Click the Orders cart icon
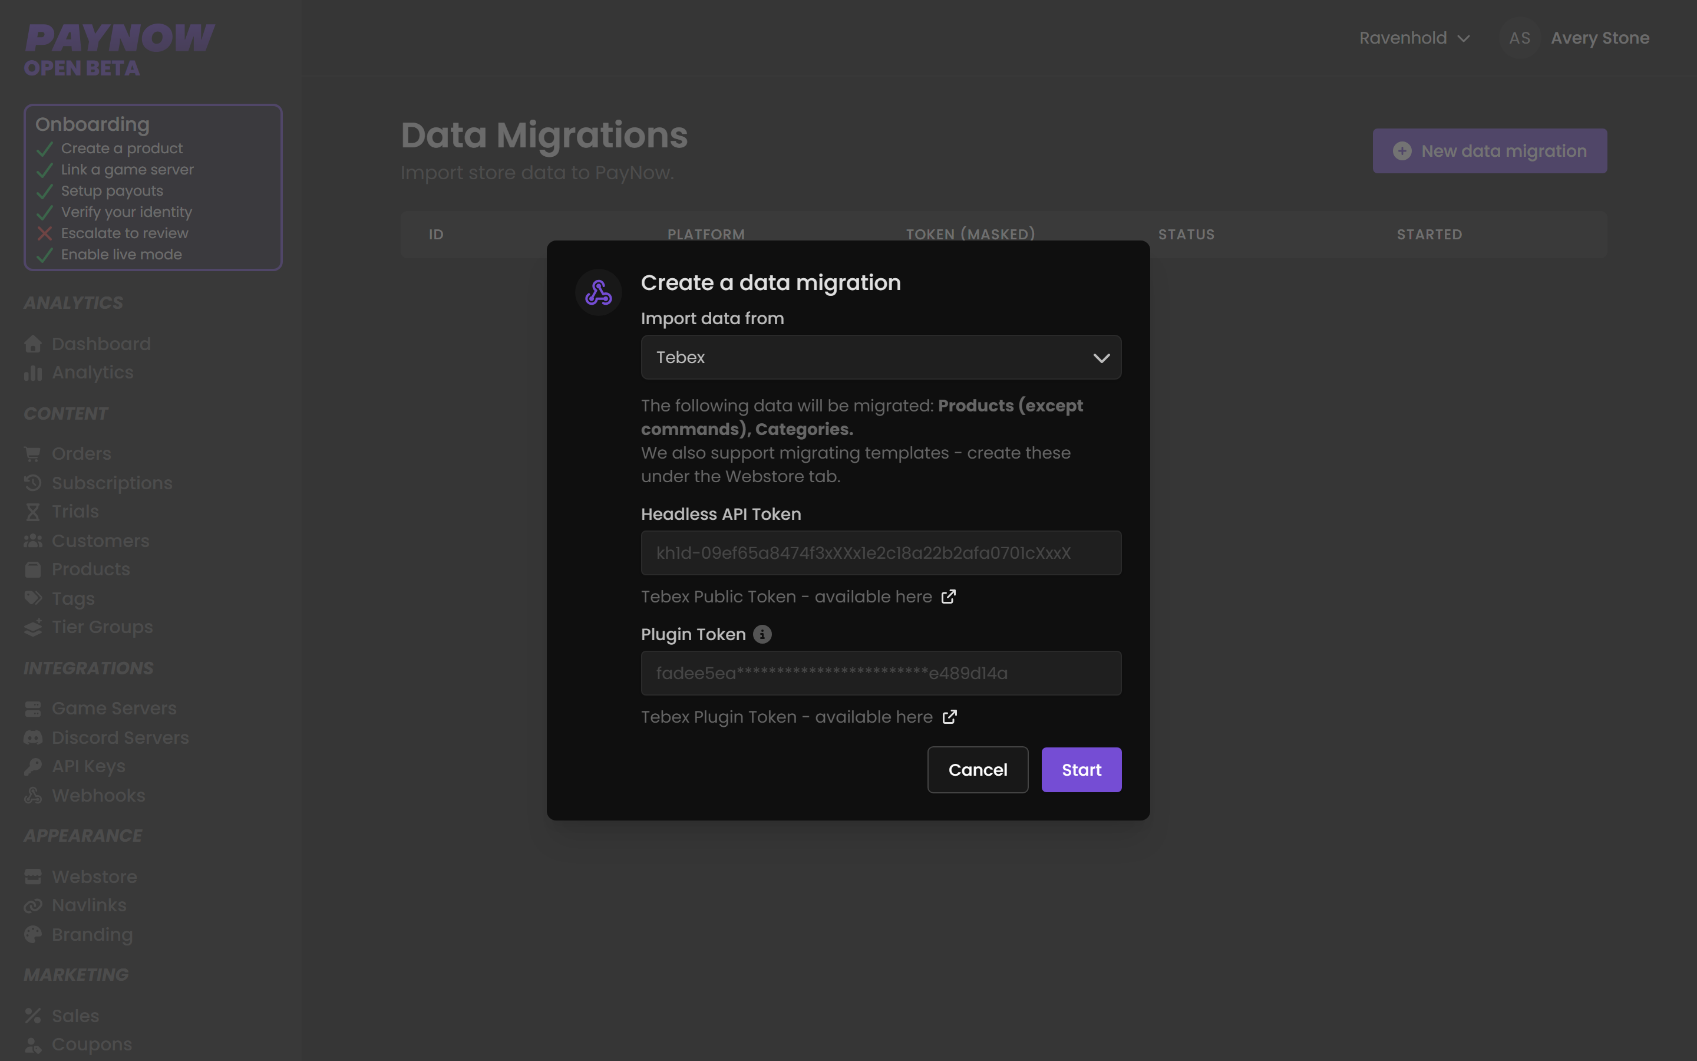The height and width of the screenshot is (1061, 1697). [32, 454]
